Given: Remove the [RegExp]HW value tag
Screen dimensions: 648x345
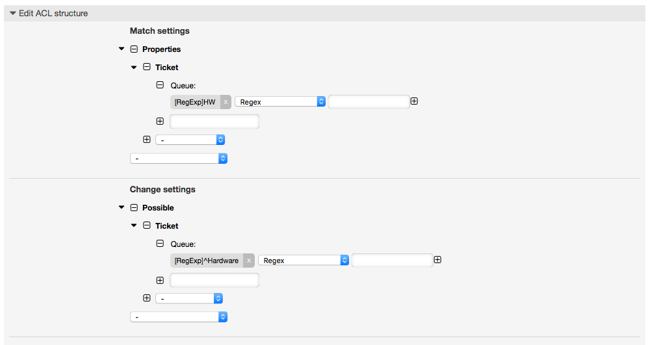Looking at the screenshot, I should (x=226, y=102).
